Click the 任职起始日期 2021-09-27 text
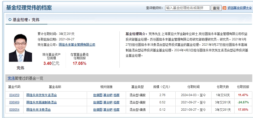The width and height of the screenshot is (253, 118). (x=56, y=39)
